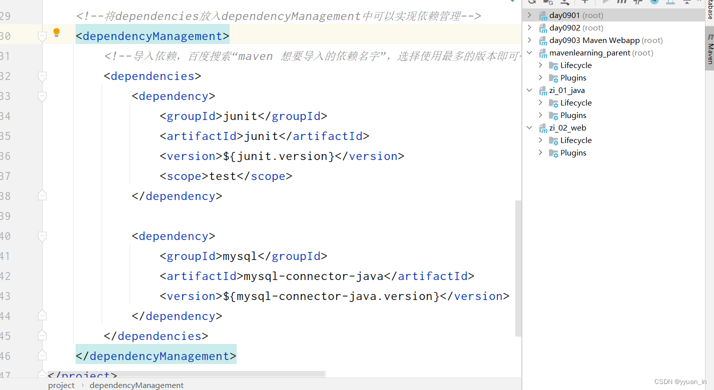Click 'mysql-connector-java' artifactId text
Viewport: 714px width, 390px height.
(314, 276)
